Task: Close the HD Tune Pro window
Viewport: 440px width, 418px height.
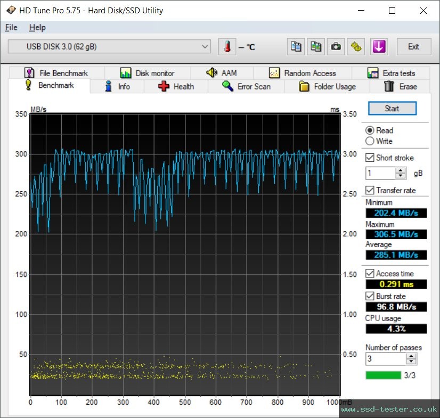Action: coord(423,11)
